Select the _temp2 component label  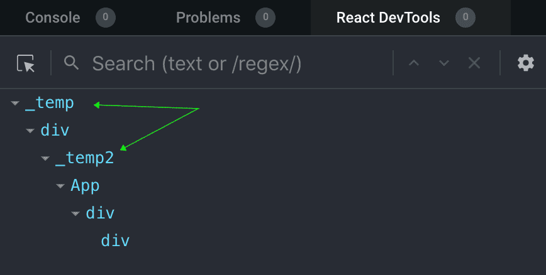(85, 158)
